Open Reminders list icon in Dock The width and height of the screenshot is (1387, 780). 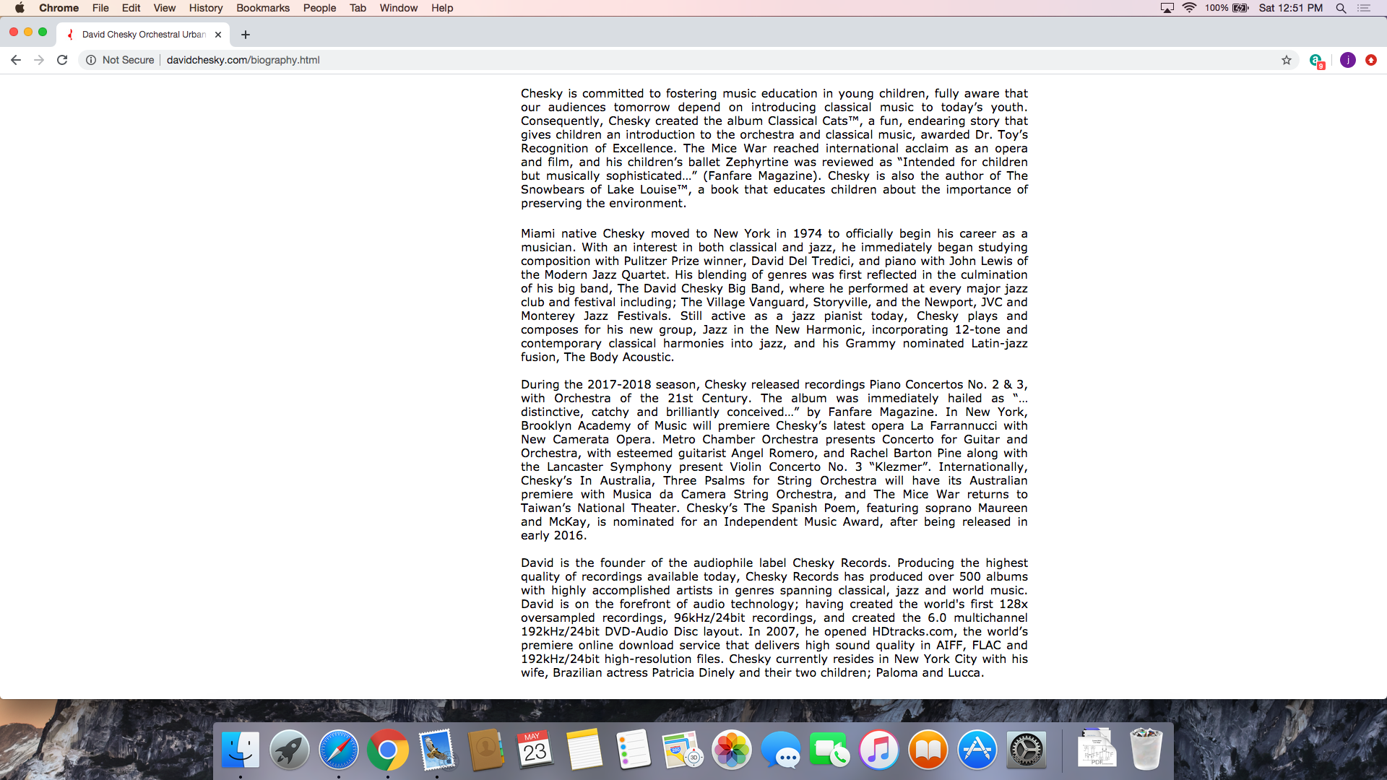634,750
